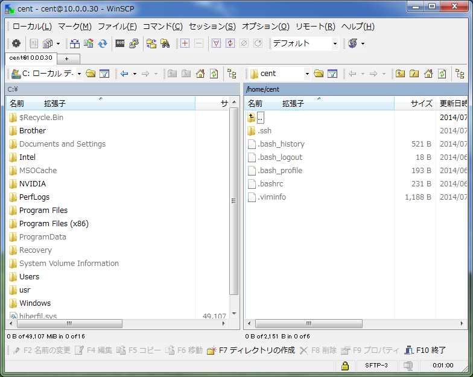Image resolution: width=473 pixels, height=377 pixels.
Task: Open the local drive C: dropdown
Action: coord(79,74)
